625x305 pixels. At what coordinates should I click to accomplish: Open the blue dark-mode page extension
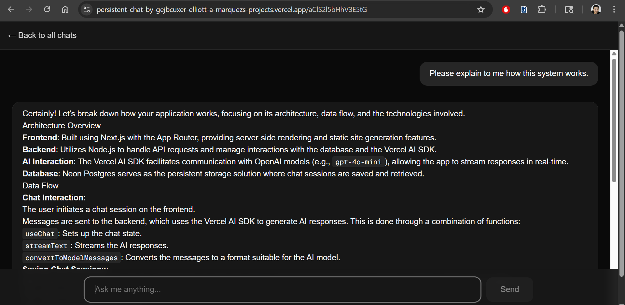pos(524,9)
